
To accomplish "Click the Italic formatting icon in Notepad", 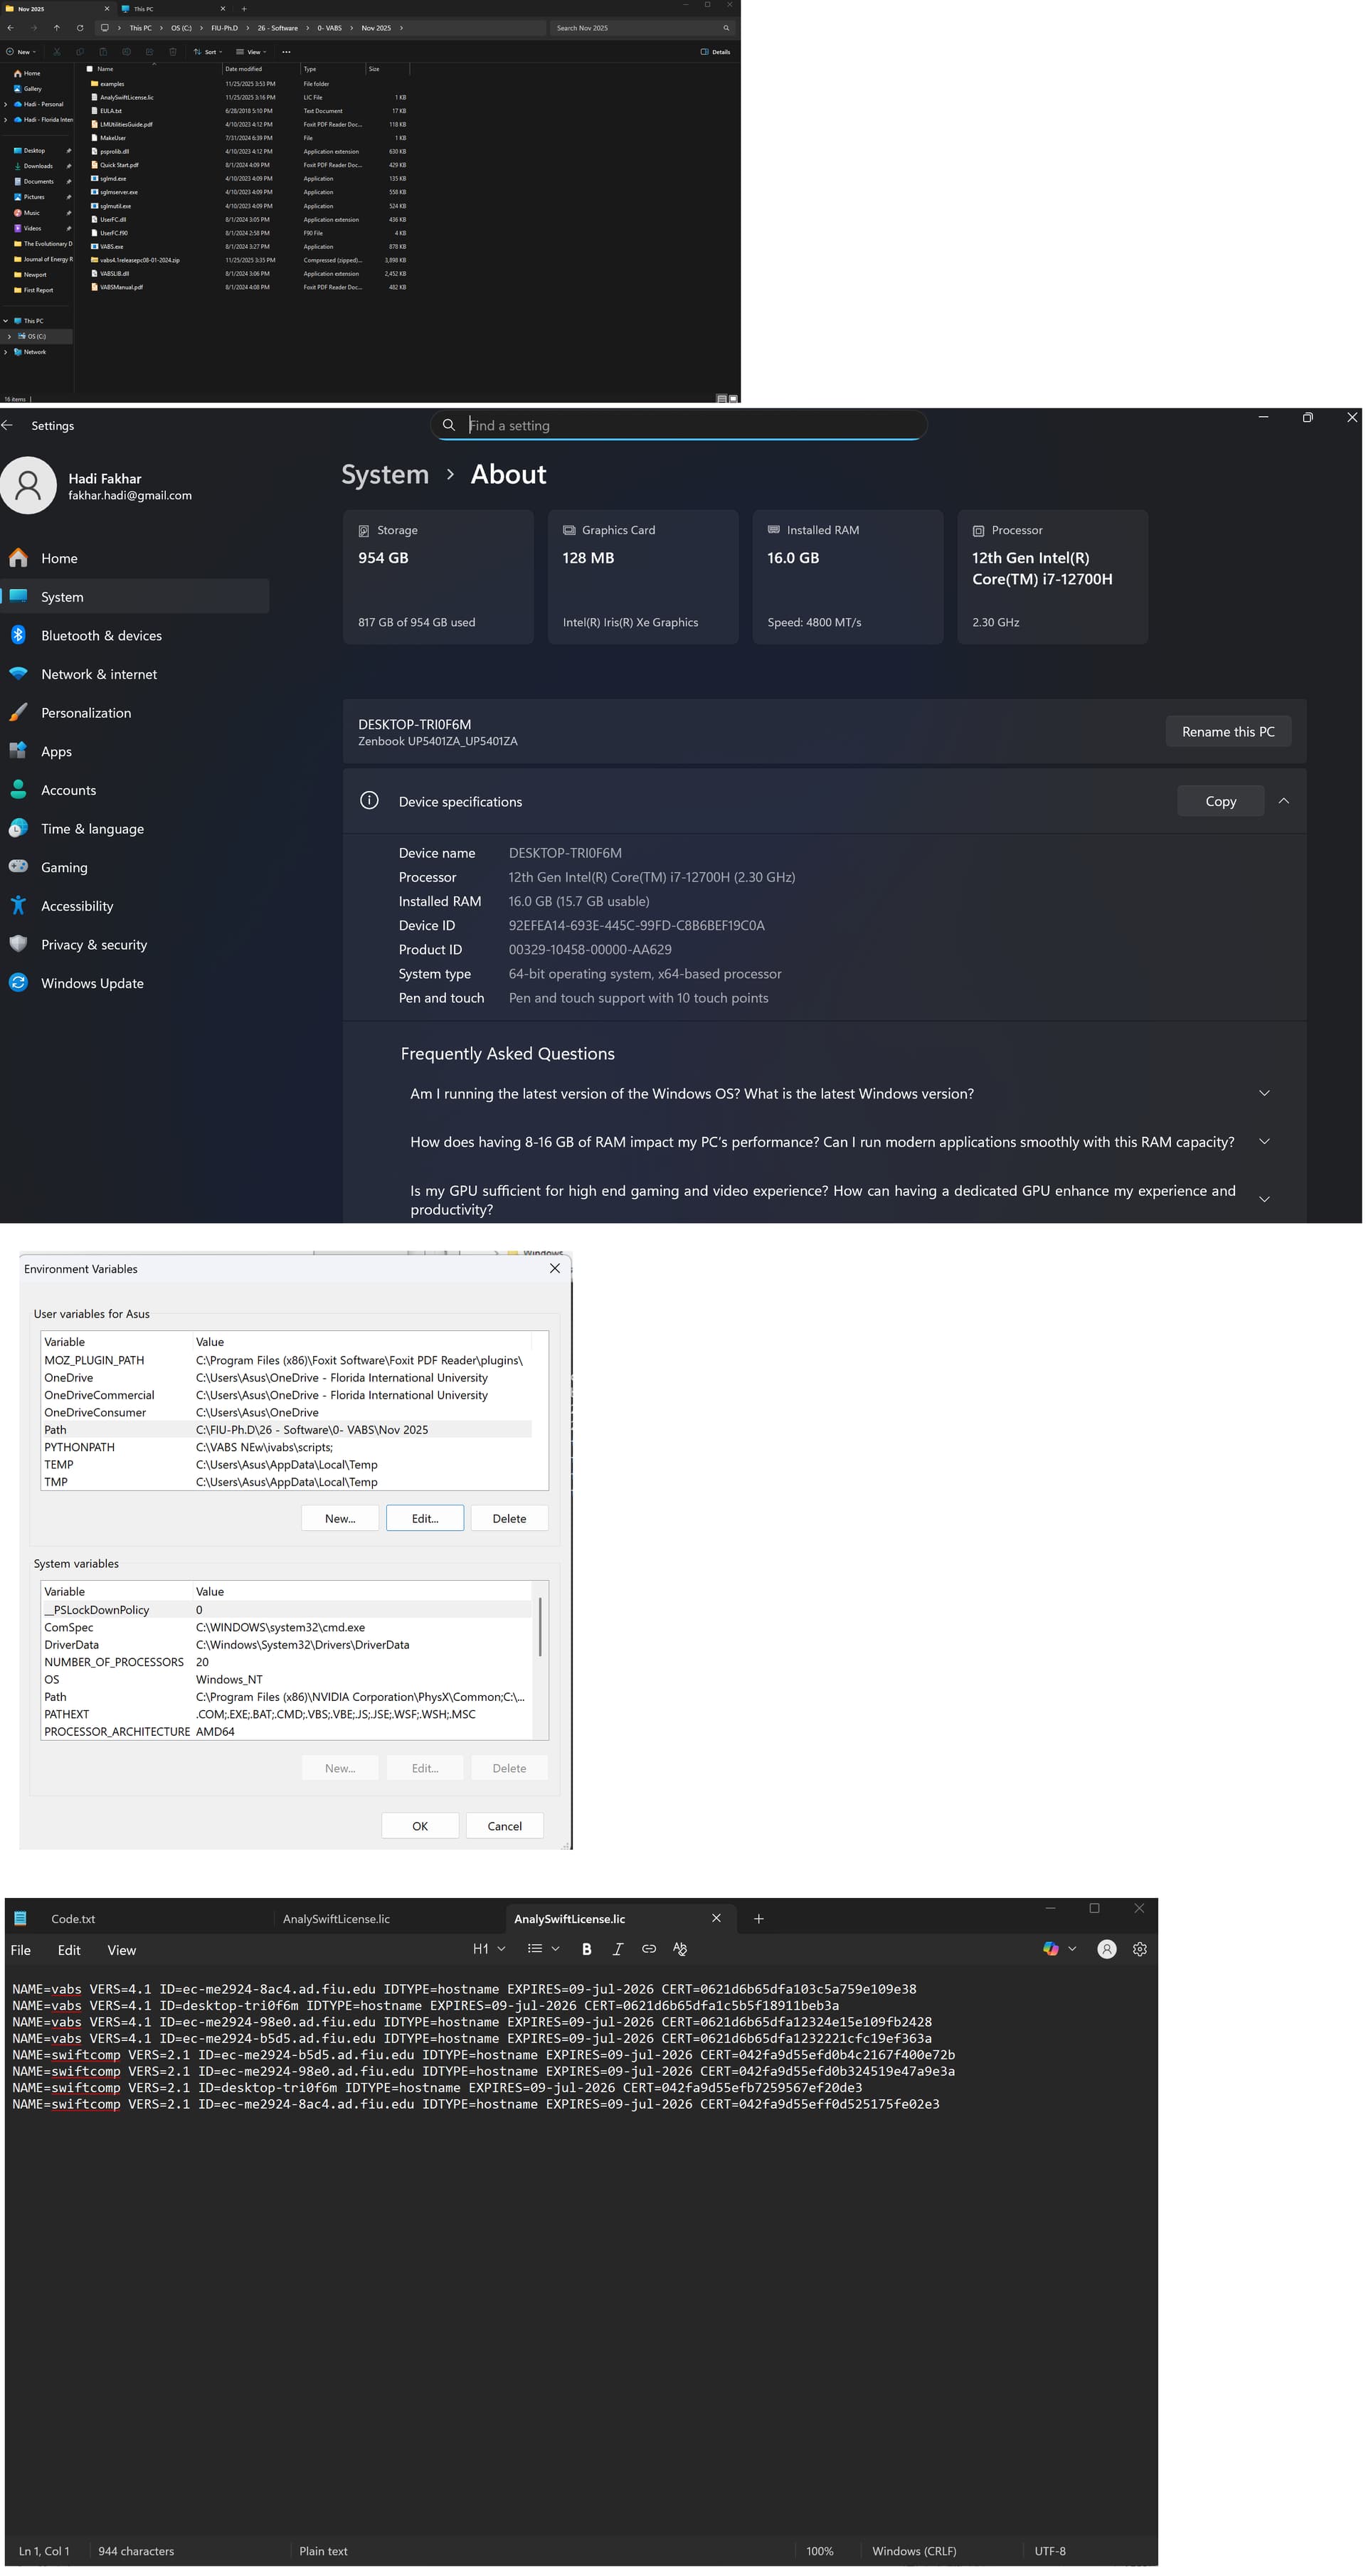I will click(x=617, y=1949).
